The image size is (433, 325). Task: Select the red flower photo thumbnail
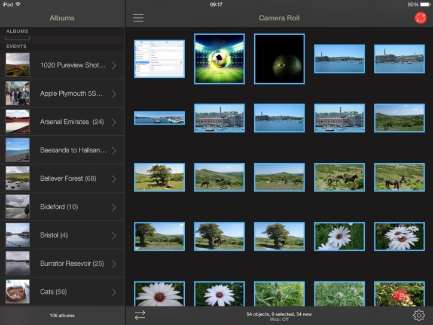point(399,294)
